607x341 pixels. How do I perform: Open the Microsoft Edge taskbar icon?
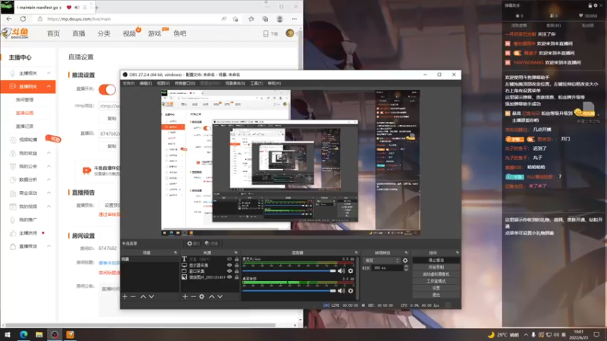coord(24,335)
